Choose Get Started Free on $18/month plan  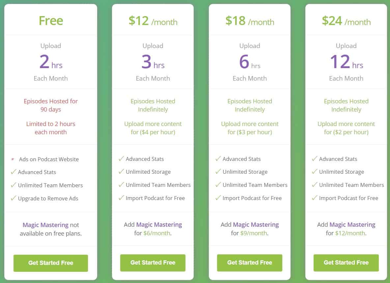(x=249, y=263)
